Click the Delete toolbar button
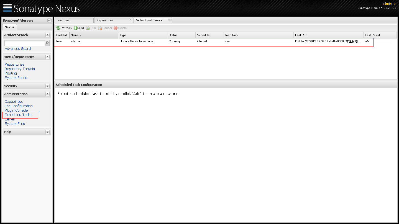The height and width of the screenshot is (224, 399). click(x=120, y=28)
